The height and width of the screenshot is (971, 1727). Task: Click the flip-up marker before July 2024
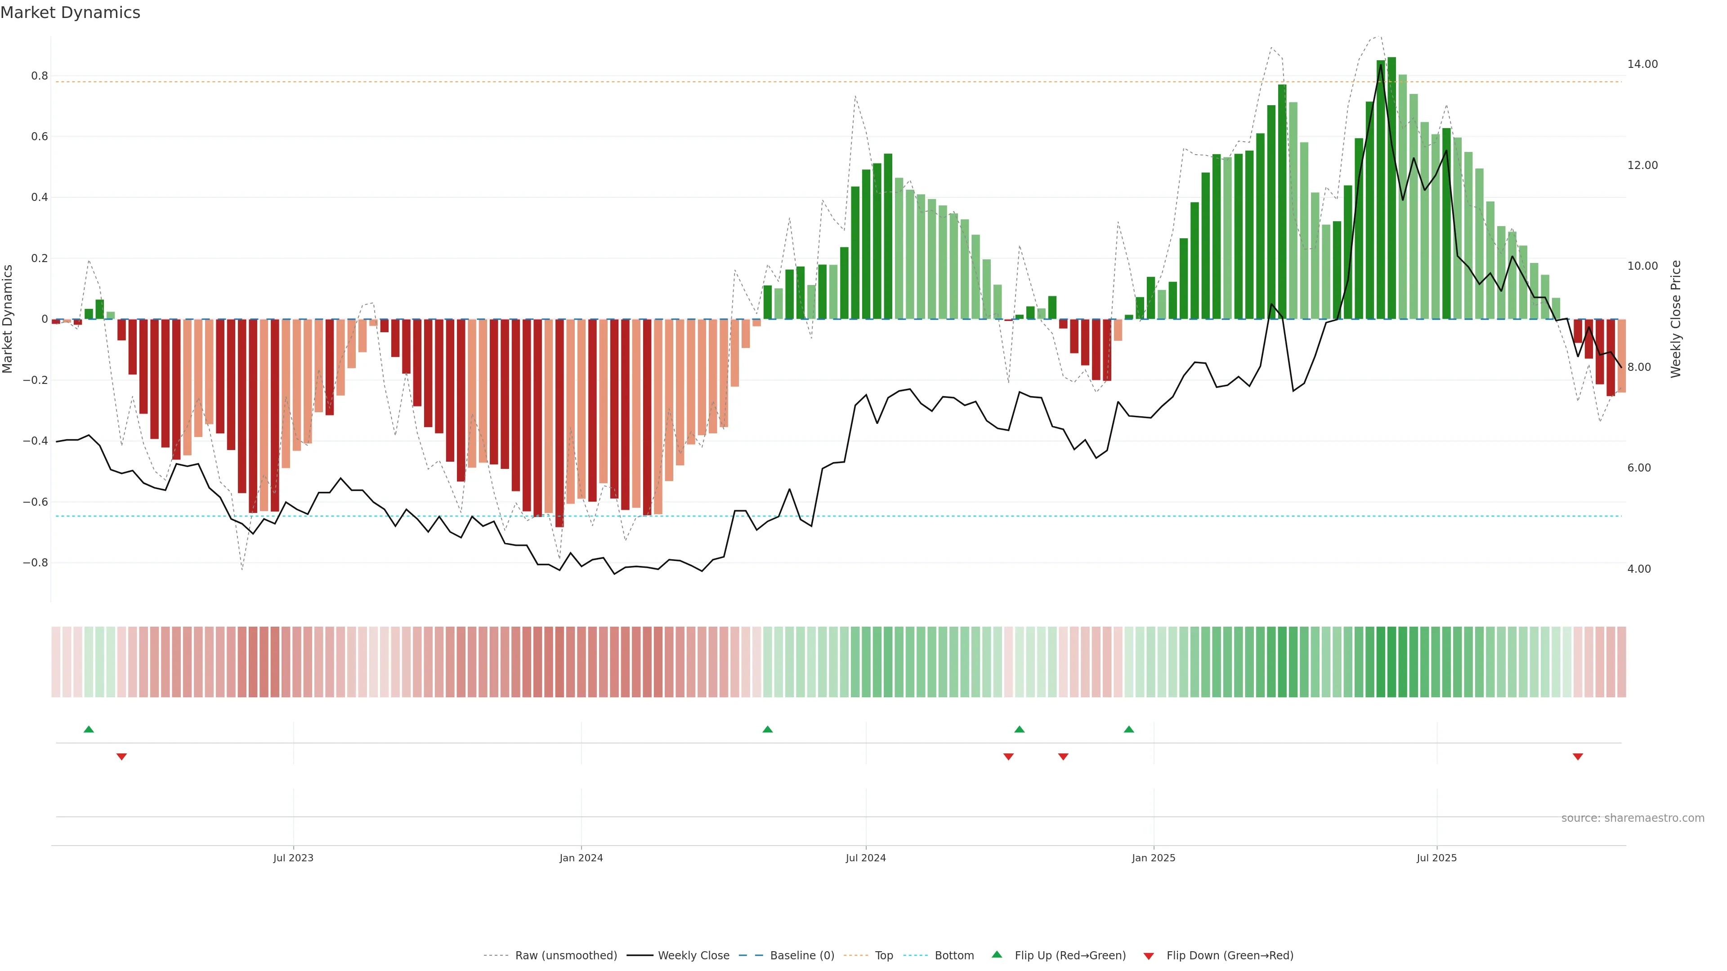[768, 729]
